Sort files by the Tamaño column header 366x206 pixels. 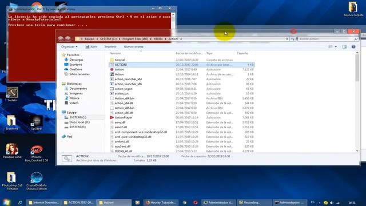pyautogui.click(x=242, y=53)
